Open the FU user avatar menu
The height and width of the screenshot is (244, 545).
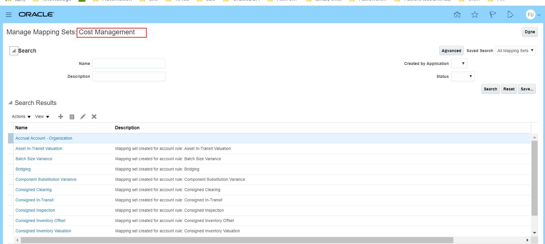(530, 15)
